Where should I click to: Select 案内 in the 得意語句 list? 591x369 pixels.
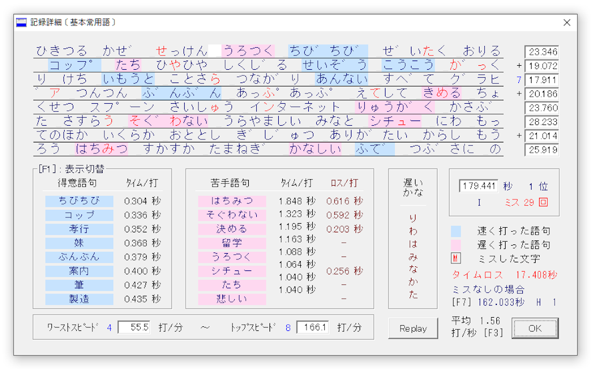pyautogui.click(x=79, y=271)
